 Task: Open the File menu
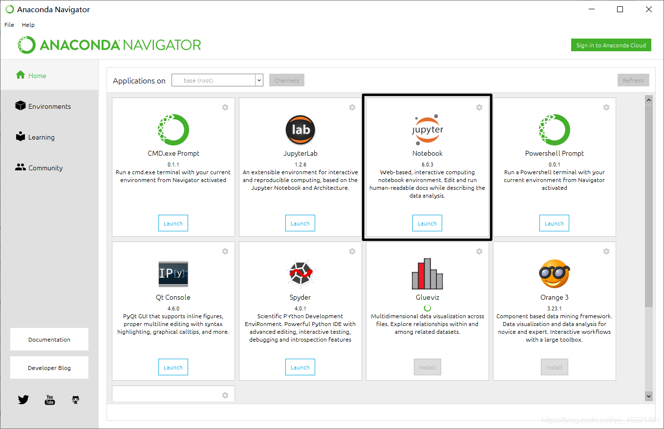(9, 24)
